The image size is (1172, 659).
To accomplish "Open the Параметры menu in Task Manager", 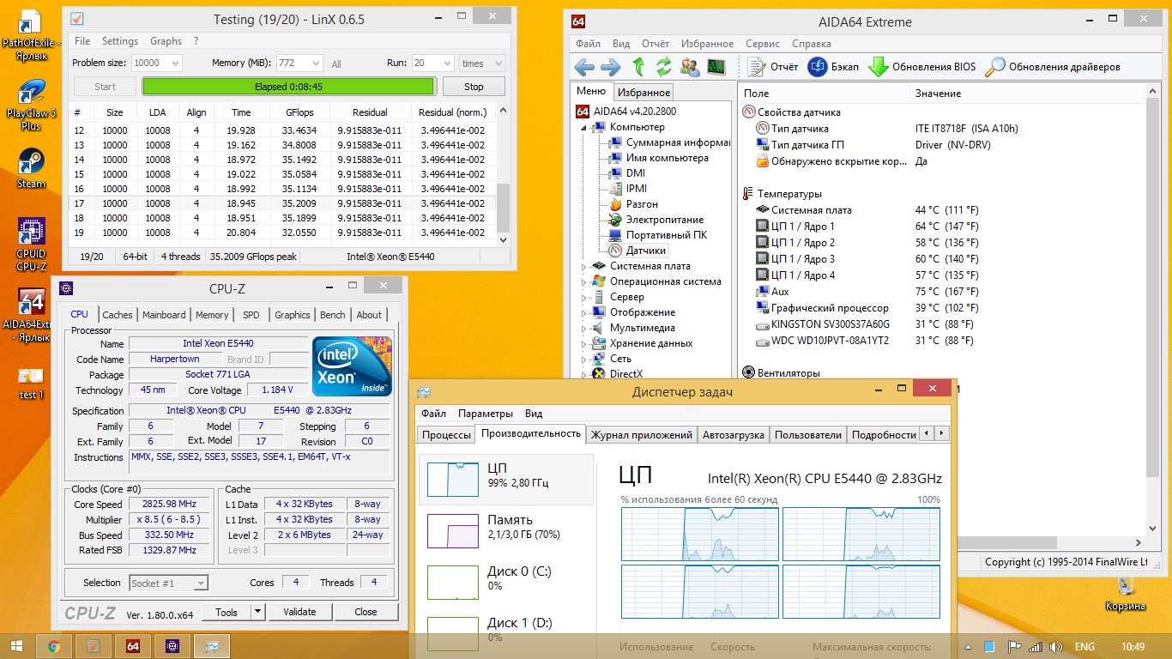I will pos(486,414).
